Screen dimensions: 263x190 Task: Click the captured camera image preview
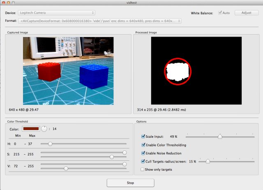pos(68,71)
